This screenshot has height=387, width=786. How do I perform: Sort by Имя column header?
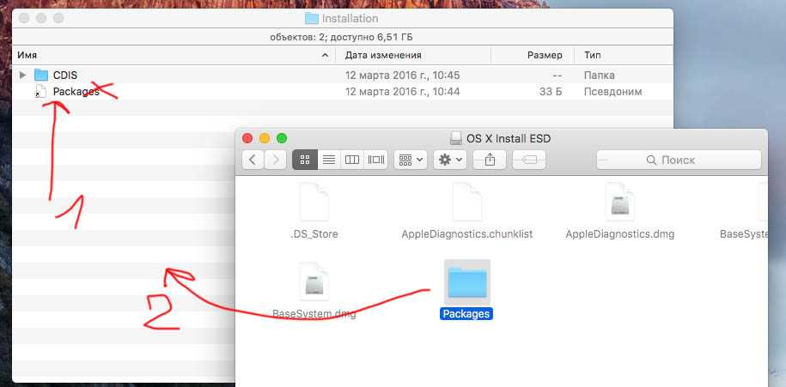tap(173, 55)
